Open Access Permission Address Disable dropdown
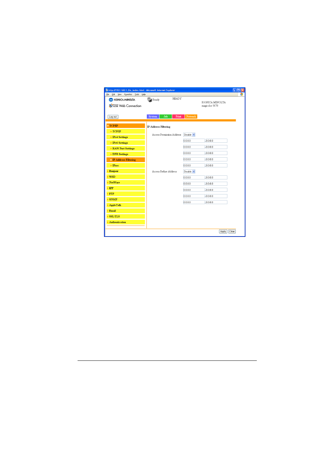Screen dimensions: 319x451 point(189,135)
